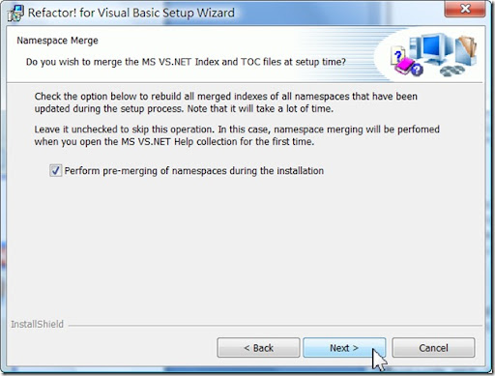Click the 'Refactor! for Visual Basic Setup Wizard' title

131,13
